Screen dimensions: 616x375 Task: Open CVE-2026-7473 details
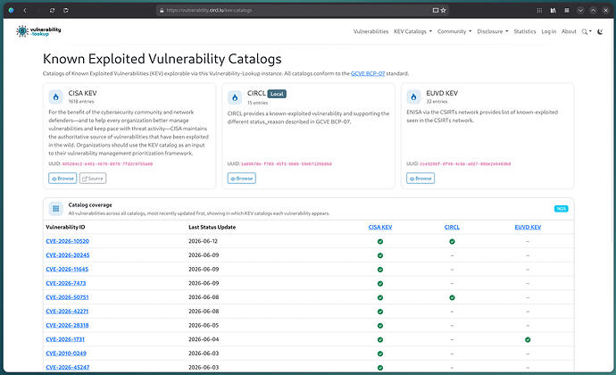pos(65,283)
